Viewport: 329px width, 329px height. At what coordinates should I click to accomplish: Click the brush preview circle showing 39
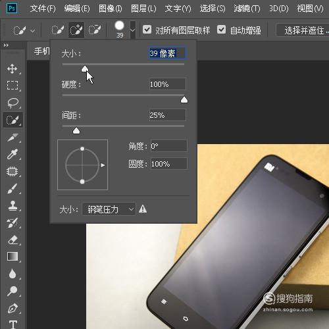(x=119, y=26)
